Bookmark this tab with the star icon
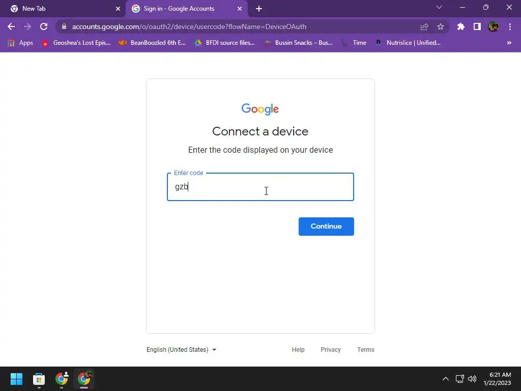Image resolution: width=521 pixels, height=391 pixels. pyautogui.click(x=441, y=26)
